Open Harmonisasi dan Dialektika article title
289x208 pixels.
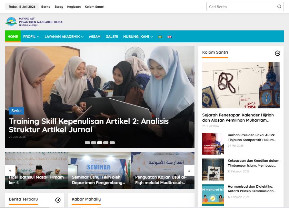pos(252,189)
